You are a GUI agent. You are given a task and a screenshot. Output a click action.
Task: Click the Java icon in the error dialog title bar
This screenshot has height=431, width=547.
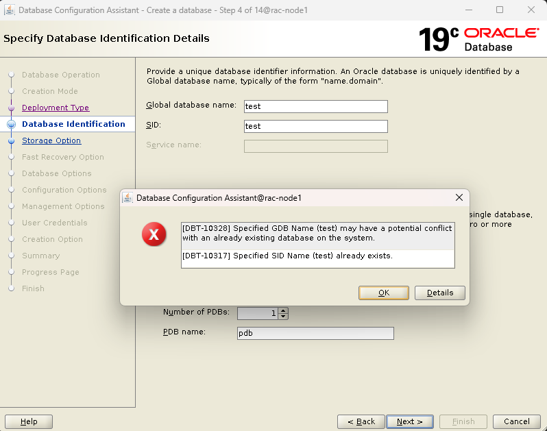click(127, 198)
